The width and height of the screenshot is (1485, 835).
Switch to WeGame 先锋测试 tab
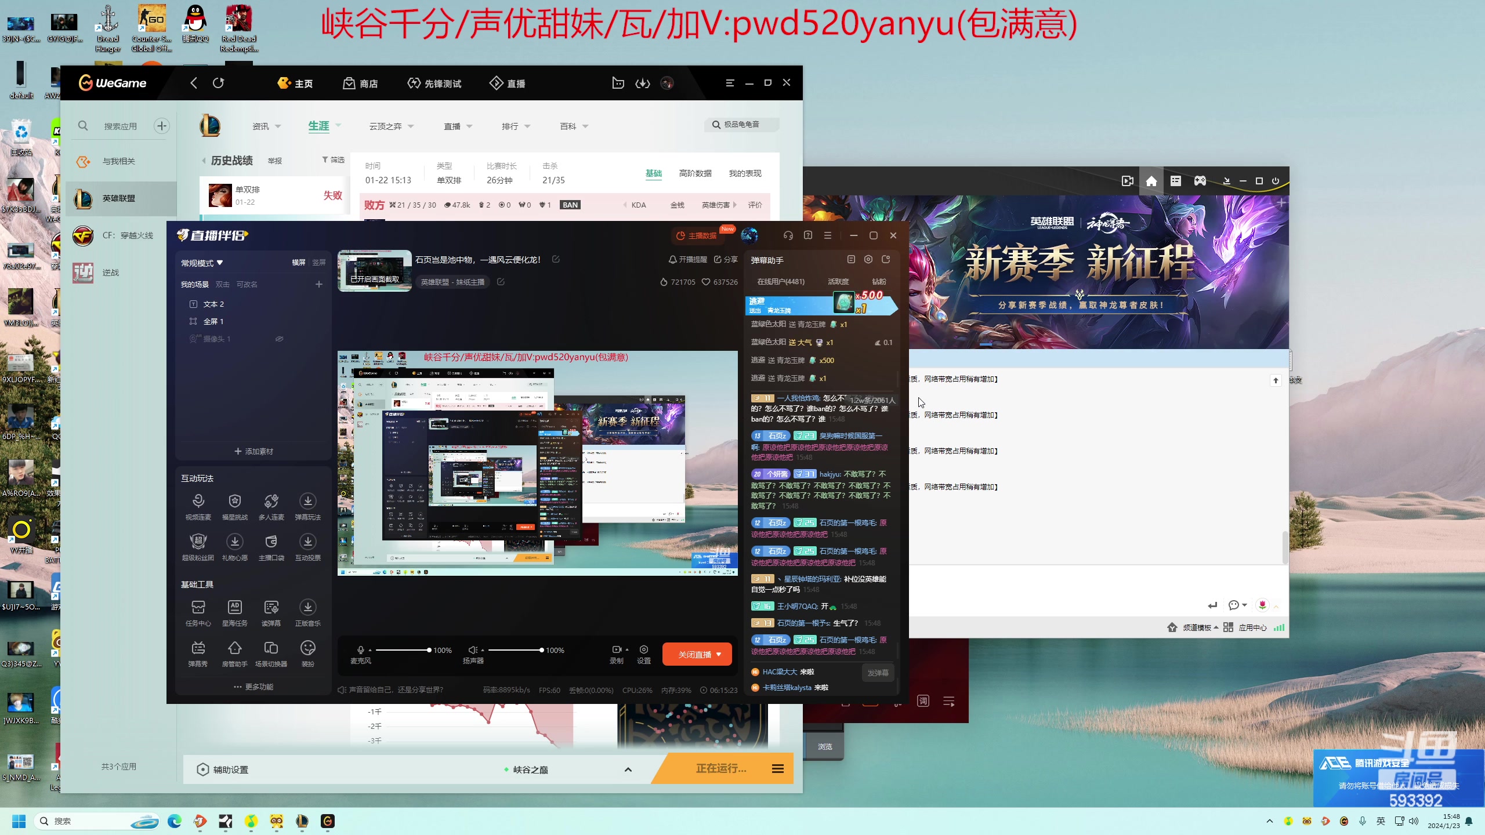point(434,83)
